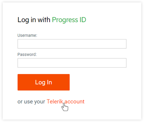Click the Username label text
This screenshot has width=144, height=122.
point(27,35)
